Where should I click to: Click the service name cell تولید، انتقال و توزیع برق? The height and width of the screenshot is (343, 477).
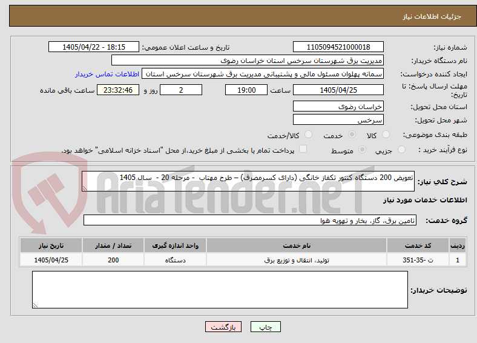coord(297,260)
